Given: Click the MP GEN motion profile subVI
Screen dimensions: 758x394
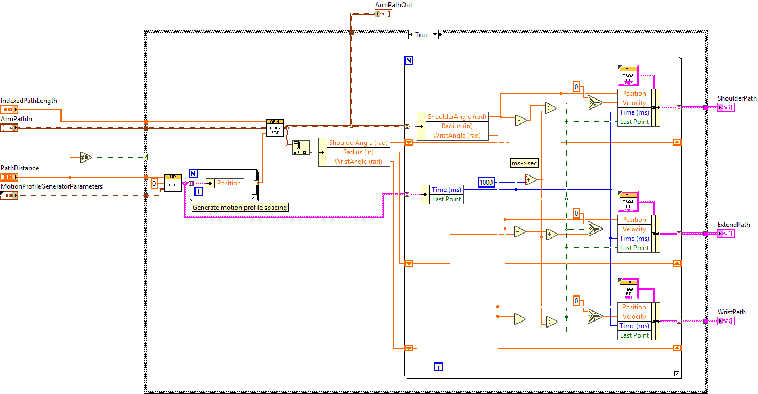Looking at the screenshot, I should pos(172,183).
